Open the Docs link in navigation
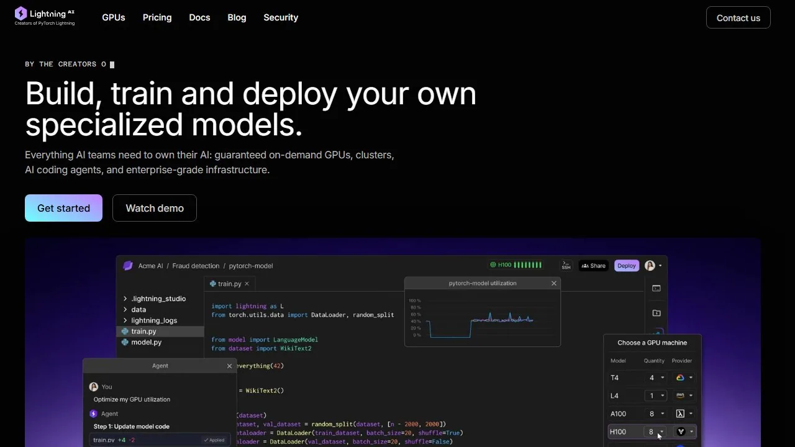Viewport: 795px width, 447px height. pos(199,17)
